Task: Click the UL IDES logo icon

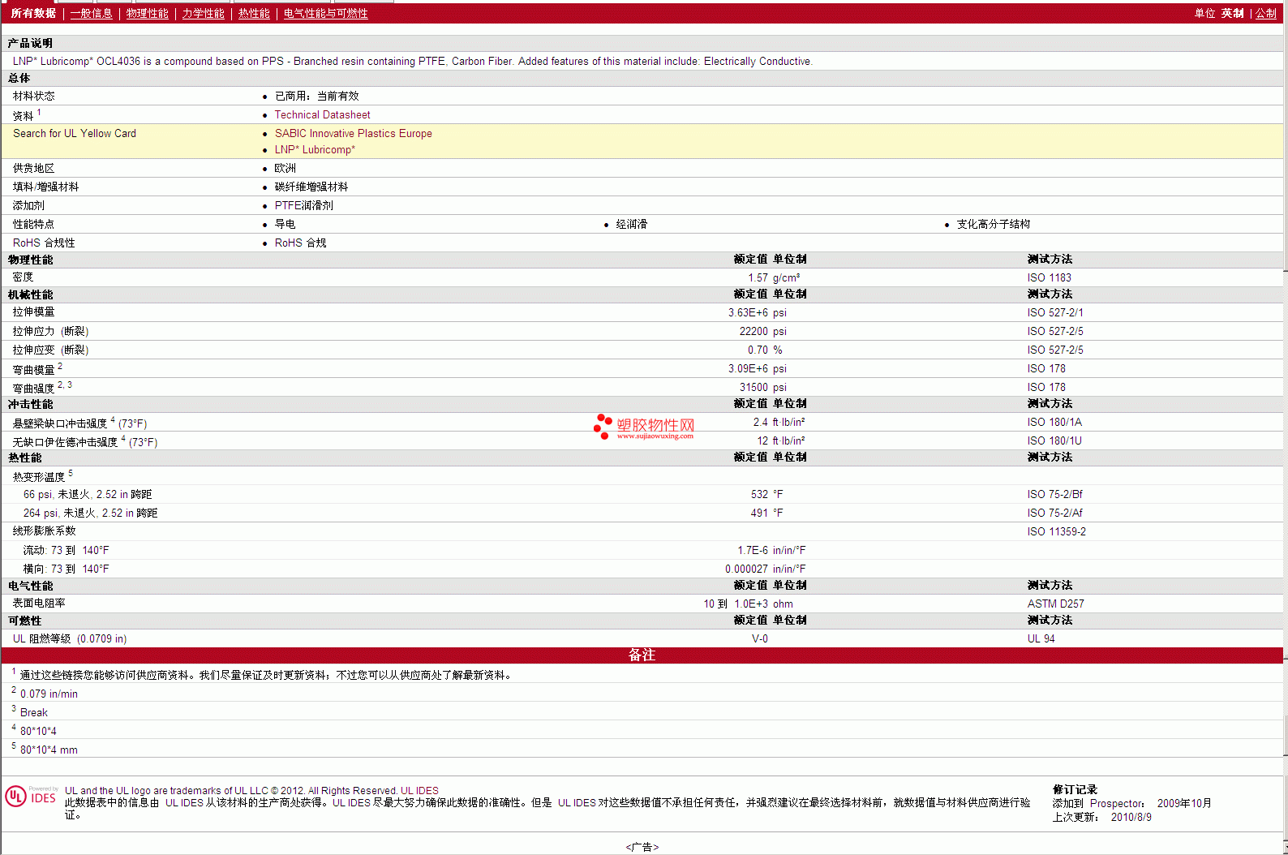Action: pos(31,797)
